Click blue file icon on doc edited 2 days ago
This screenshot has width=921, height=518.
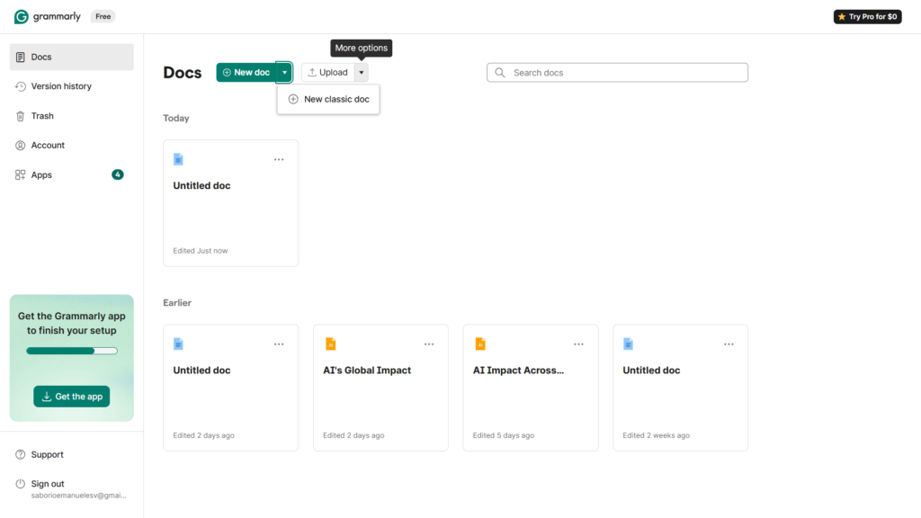(179, 344)
